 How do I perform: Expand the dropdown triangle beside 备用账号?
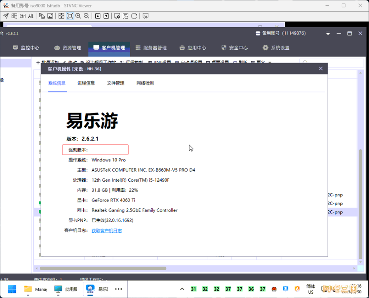pyautogui.click(x=328, y=33)
